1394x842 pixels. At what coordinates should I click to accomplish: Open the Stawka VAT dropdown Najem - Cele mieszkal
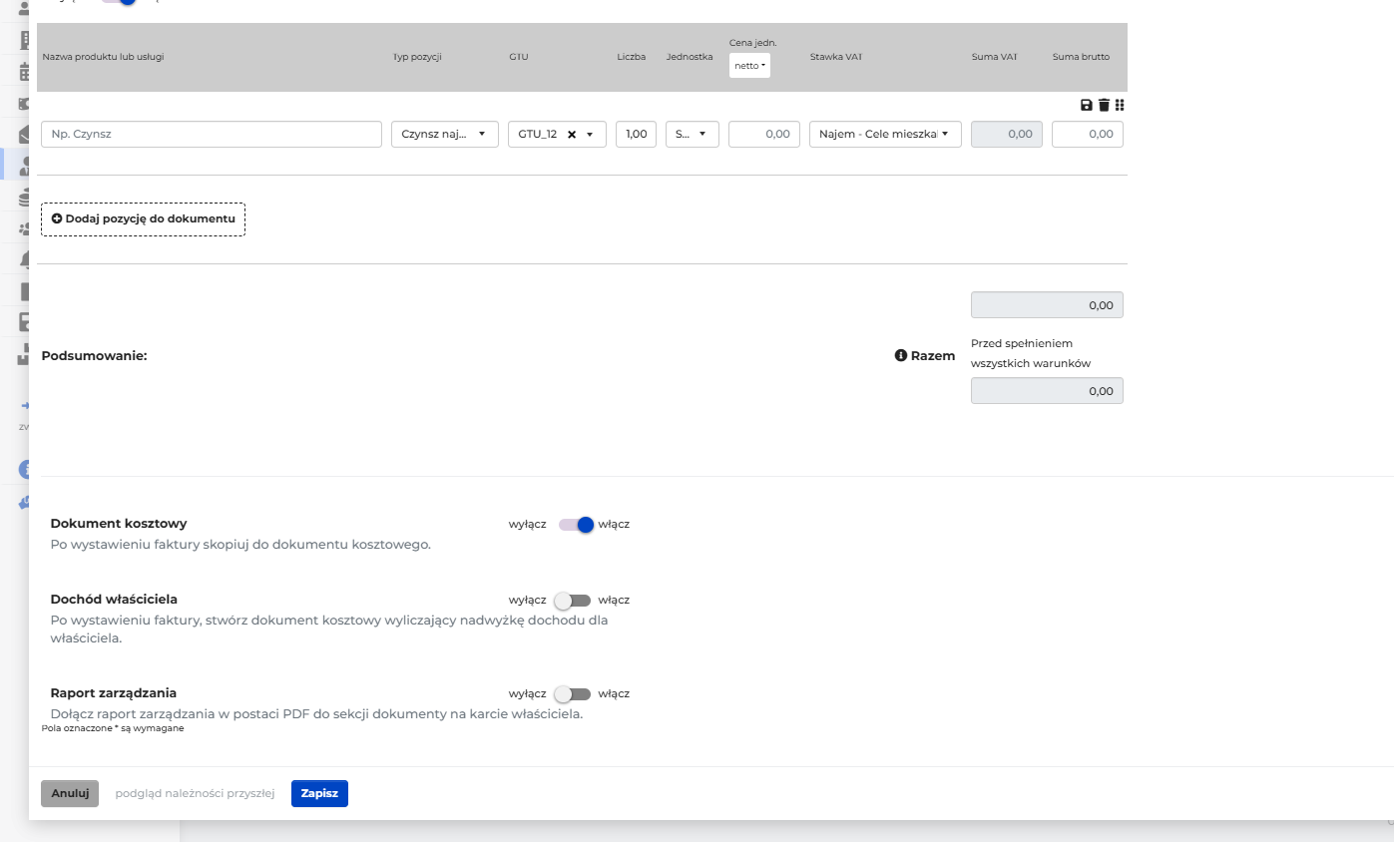(885, 135)
